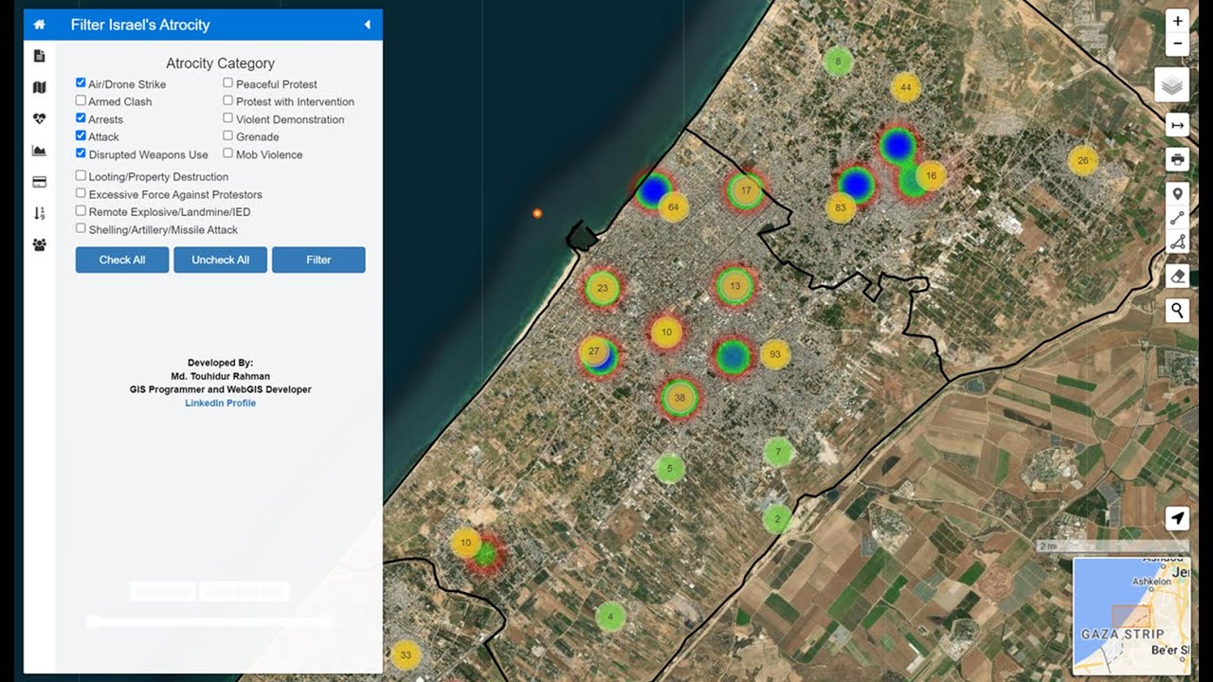The height and width of the screenshot is (682, 1213).
Task: Click the cluster labeled 38
Action: [679, 398]
